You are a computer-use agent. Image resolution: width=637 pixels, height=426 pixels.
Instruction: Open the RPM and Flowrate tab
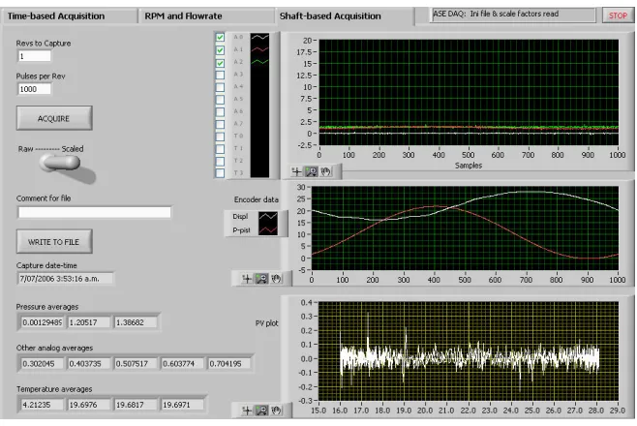tap(206, 16)
